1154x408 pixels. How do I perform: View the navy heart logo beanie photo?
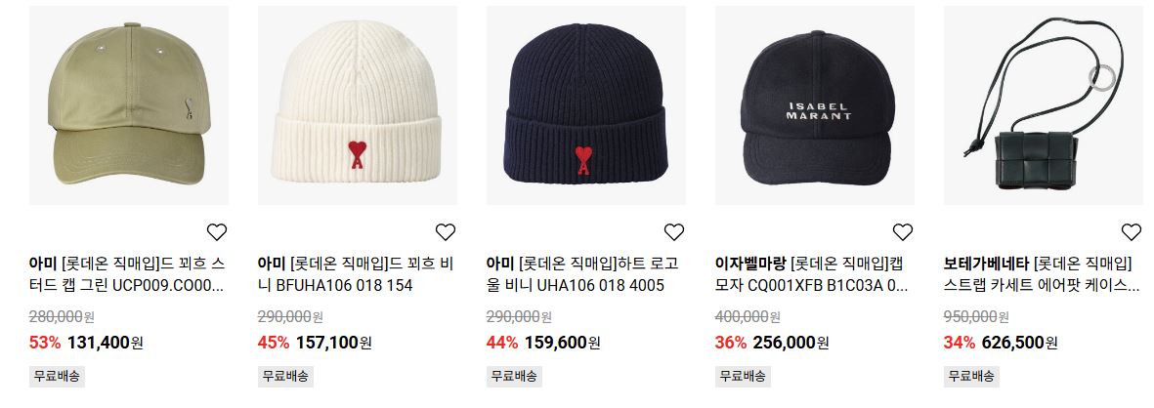(586, 105)
